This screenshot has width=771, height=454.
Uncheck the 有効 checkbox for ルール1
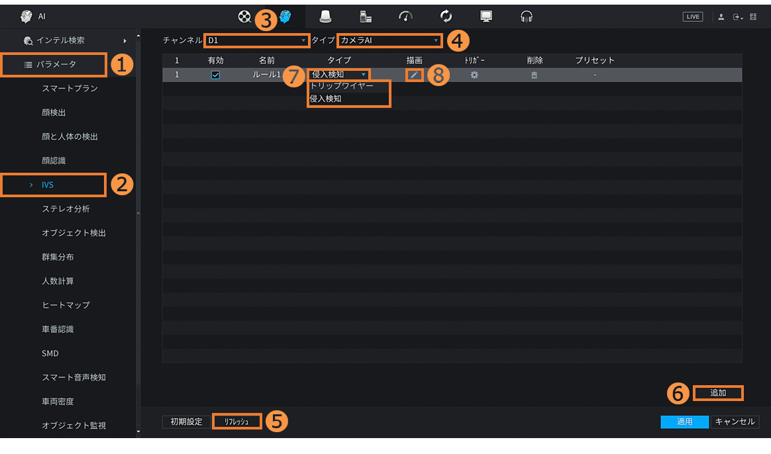tap(215, 75)
